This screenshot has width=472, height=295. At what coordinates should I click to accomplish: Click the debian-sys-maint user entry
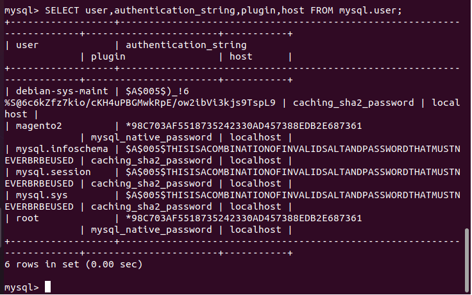tap(62, 91)
